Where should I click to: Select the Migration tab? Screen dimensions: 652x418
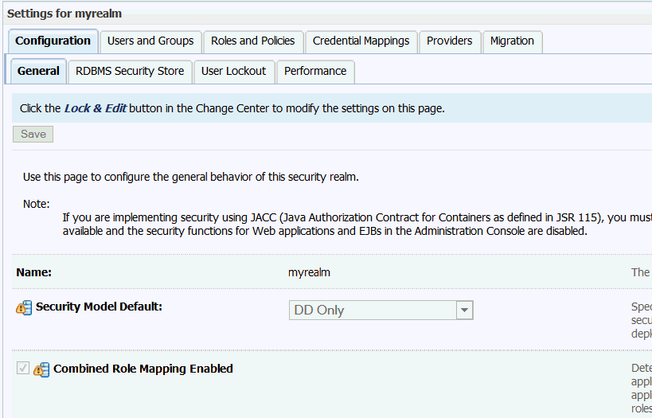[x=512, y=41]
